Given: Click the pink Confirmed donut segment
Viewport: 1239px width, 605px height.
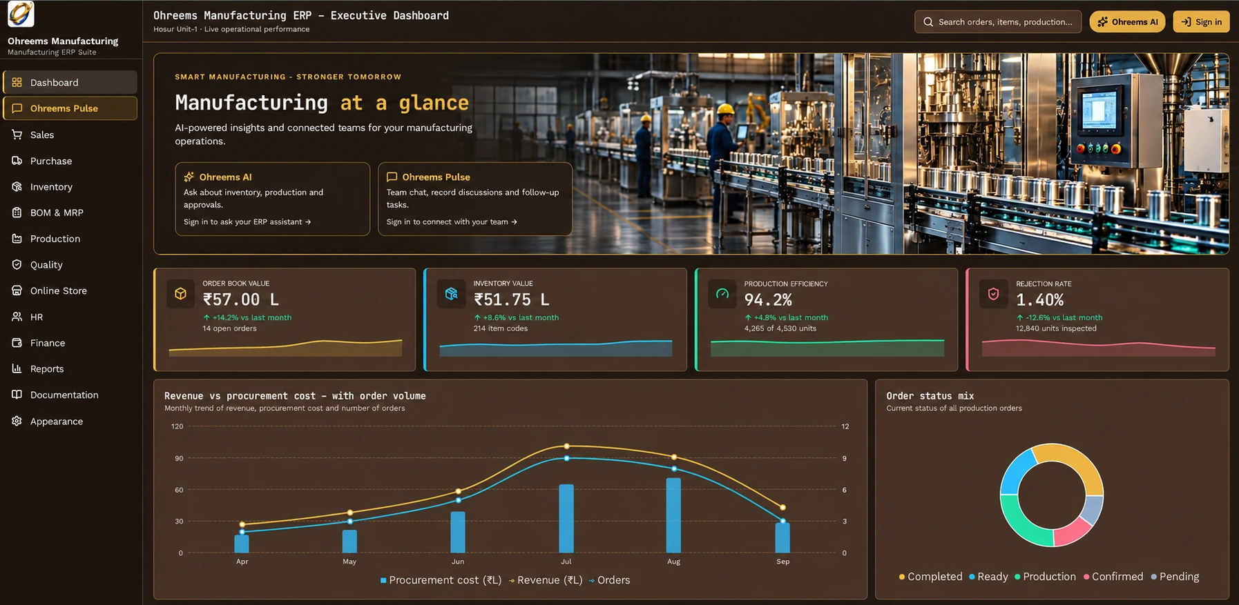Looking at the screenshot, I should click(1070, 532).
